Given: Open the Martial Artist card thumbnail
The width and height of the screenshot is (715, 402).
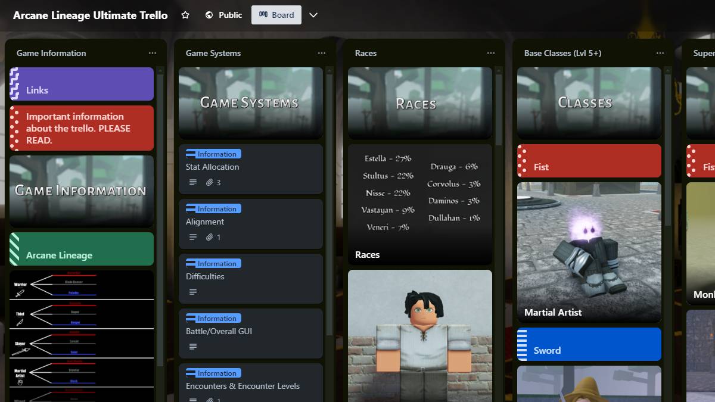Looking at the screenshot, I should (589, 250).
